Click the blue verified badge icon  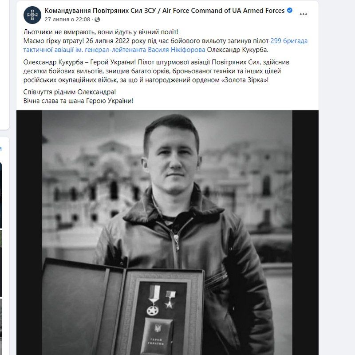point(290,10)
